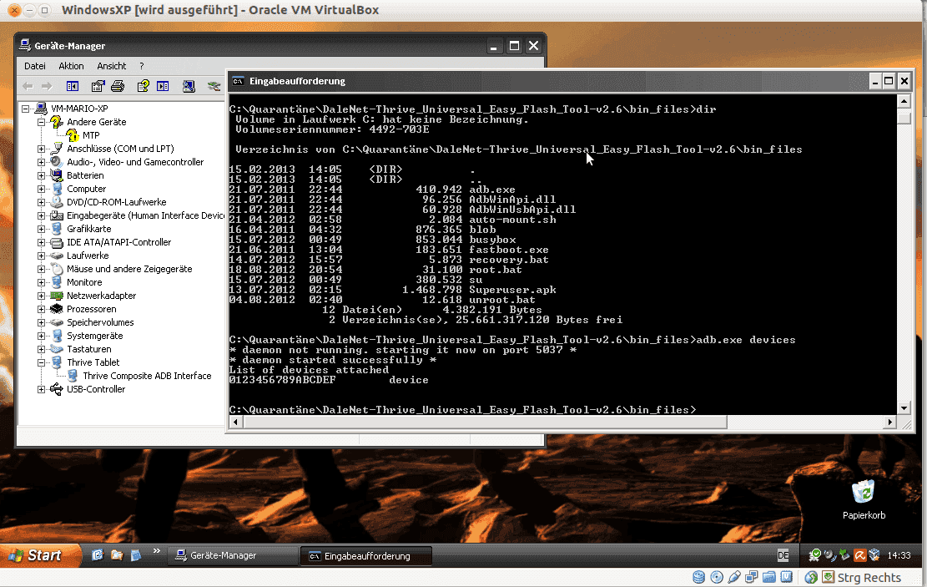Click the console scroll up arrow
The image size is (927, 587).
[x=904, y=101]
